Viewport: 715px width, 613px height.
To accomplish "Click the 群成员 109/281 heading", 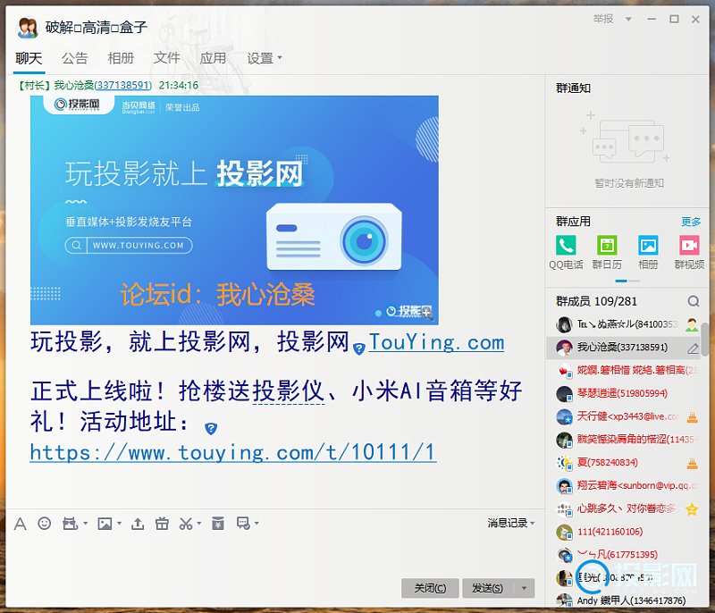I will pyautogui.click(x=596, y=301).
